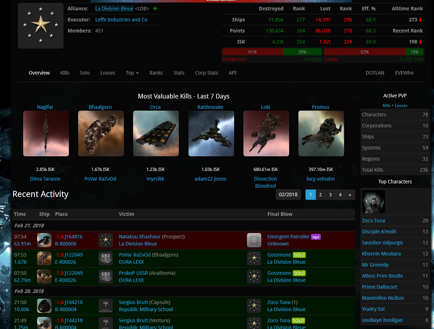The width and height of the screenshot is (434, 329).
Task: Click the purple npc badge
Action: coord(316,237)
